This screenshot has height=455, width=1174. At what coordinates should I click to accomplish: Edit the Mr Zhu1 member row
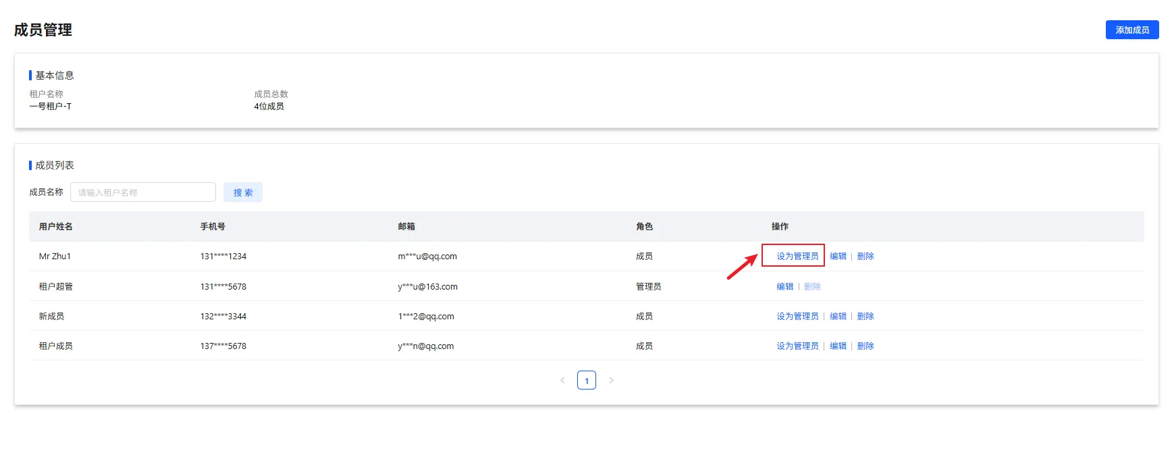tap(838, 257)
